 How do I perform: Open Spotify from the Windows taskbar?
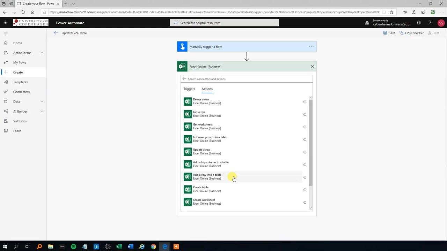(73, 246)
